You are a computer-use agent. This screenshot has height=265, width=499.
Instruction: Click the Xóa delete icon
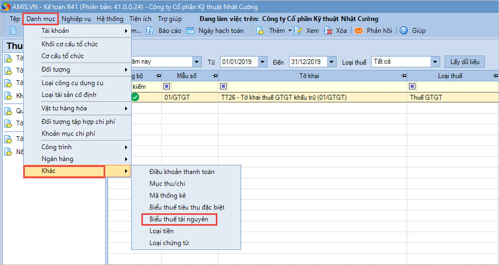point(327,31)
